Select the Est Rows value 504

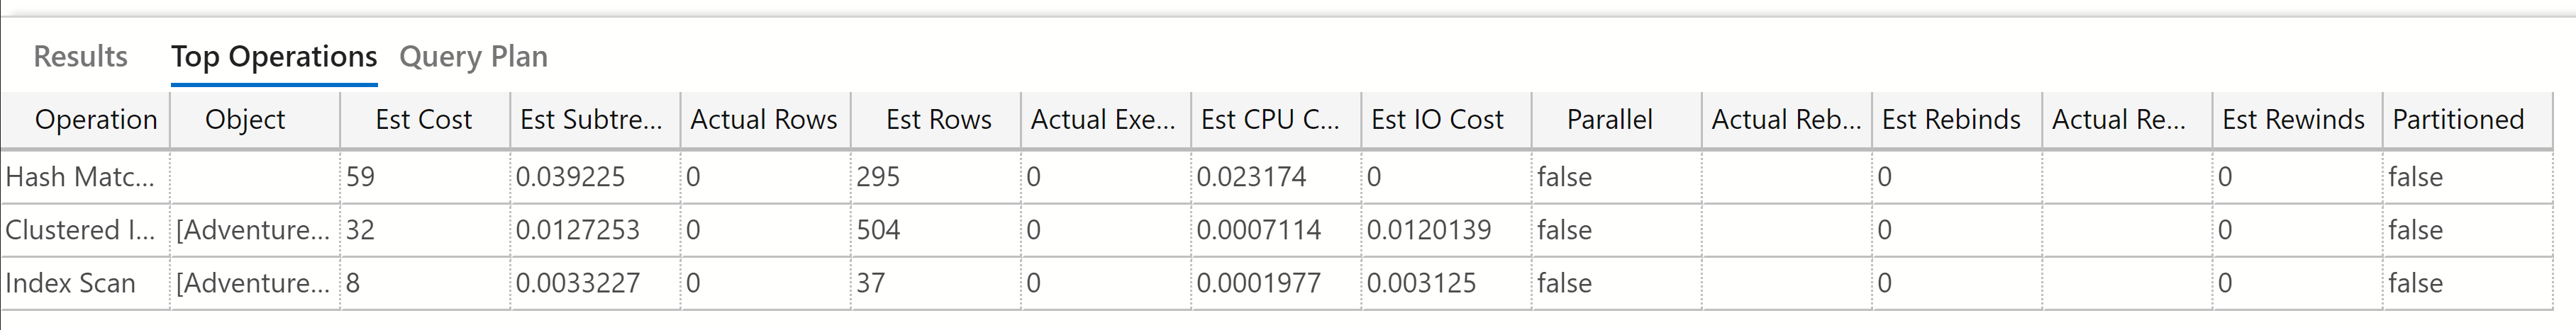[x=878, y=230]
